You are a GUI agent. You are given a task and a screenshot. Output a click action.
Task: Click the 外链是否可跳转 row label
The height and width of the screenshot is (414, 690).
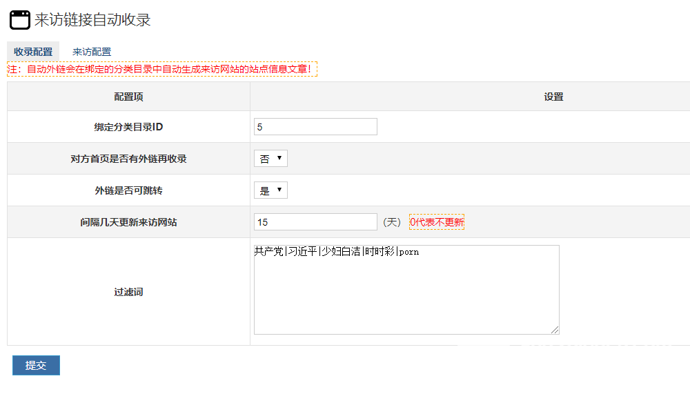pos(128,190)
